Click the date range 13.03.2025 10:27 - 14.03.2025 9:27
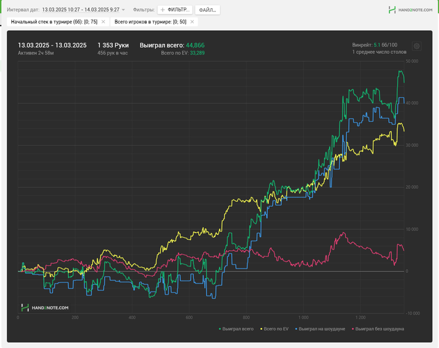The width and height of the screenshot is (439, 348). pyautogui.click(x=81, y=10)
